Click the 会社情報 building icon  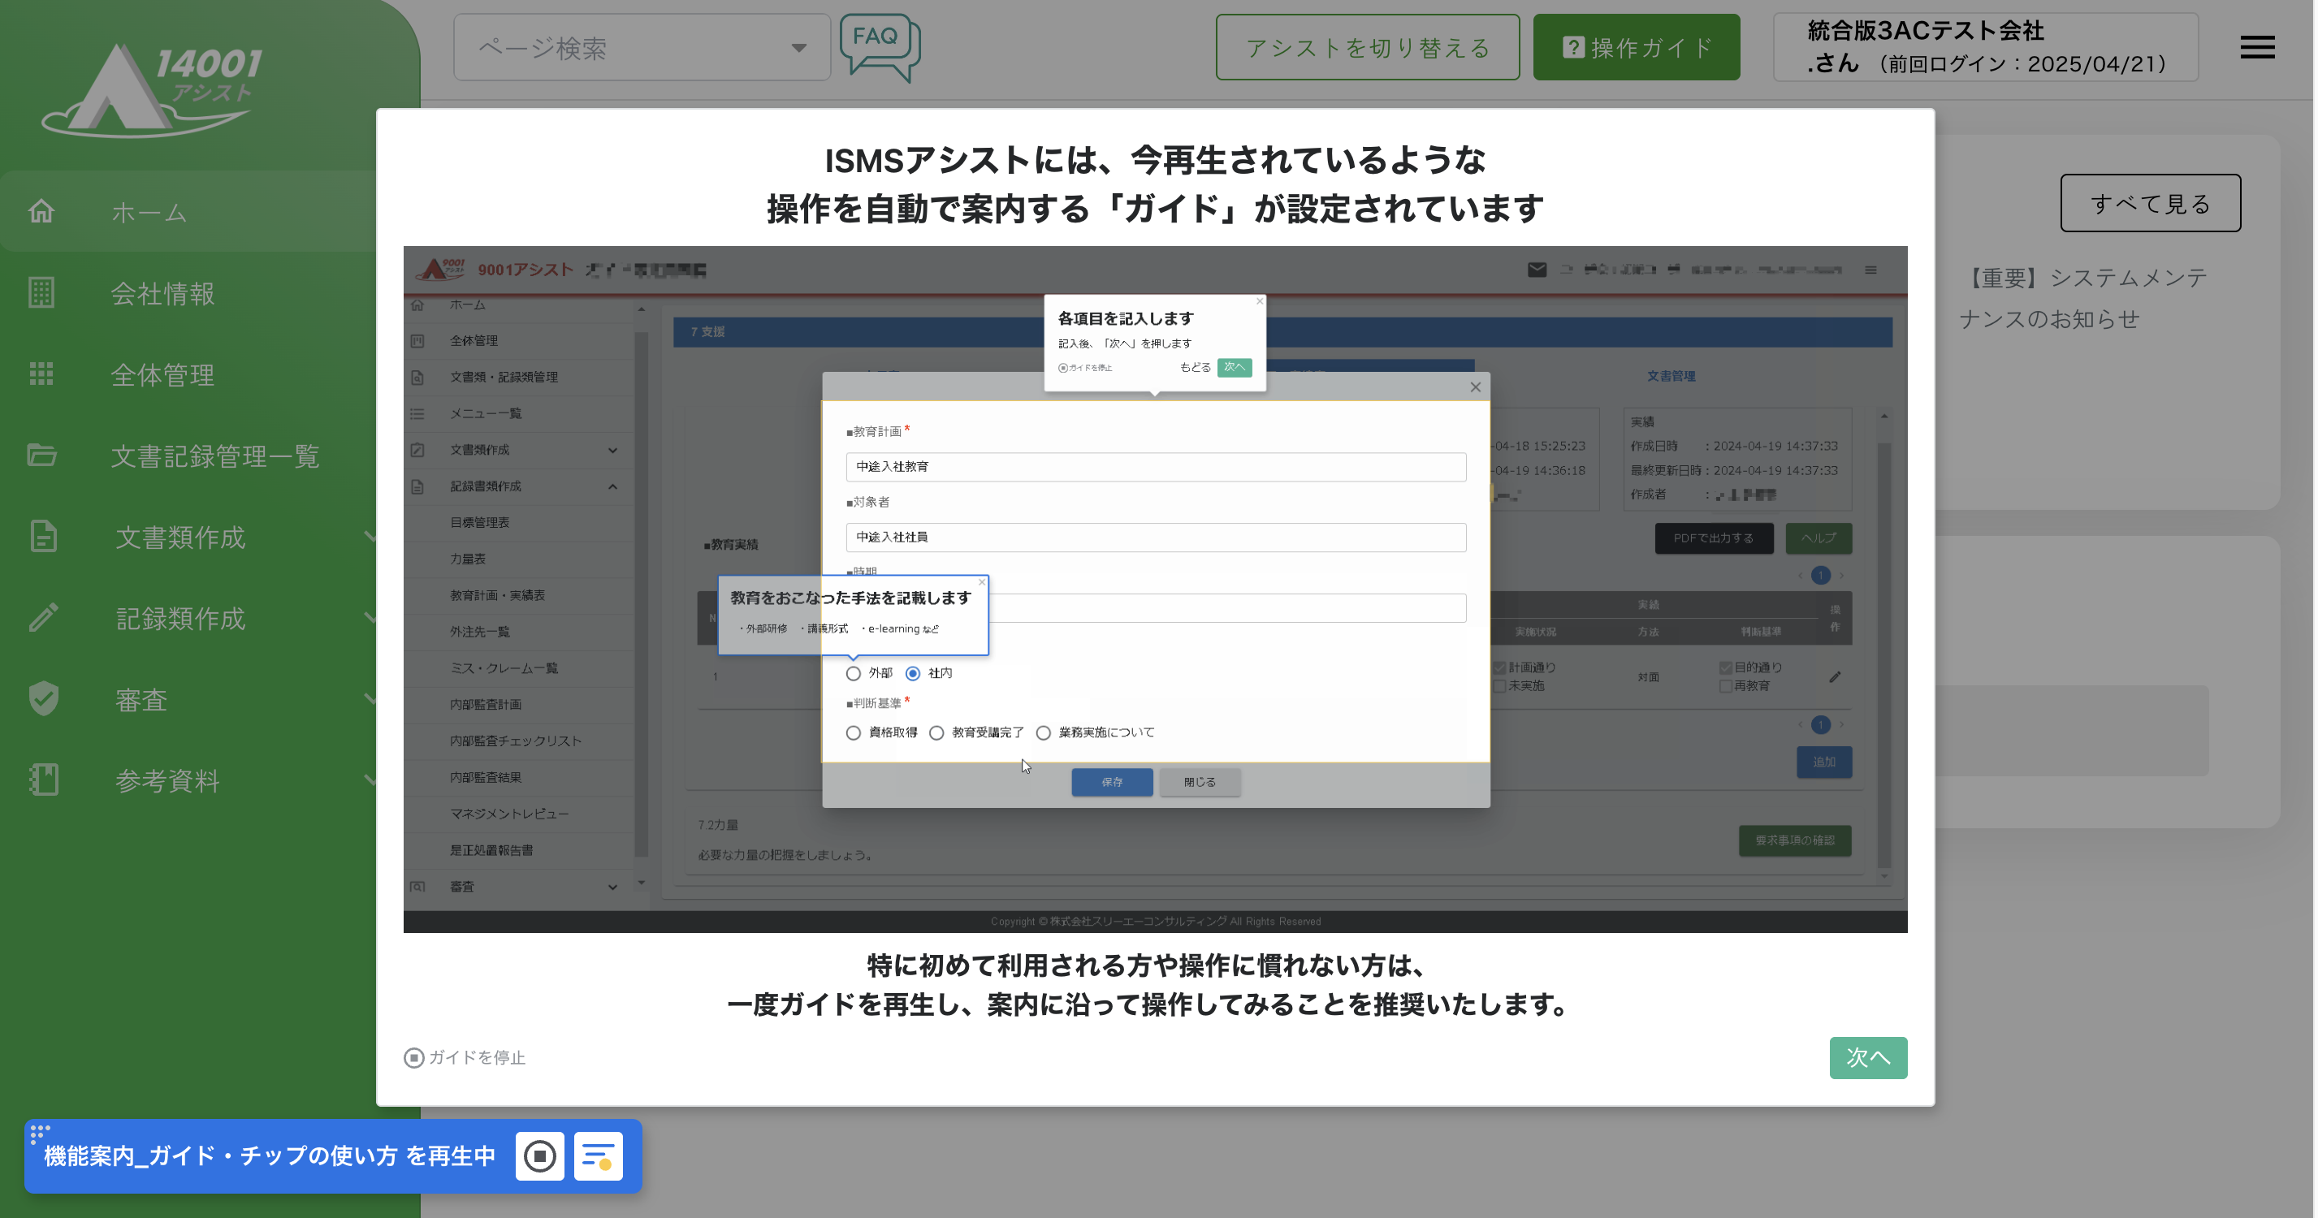[x=41, y=292]
